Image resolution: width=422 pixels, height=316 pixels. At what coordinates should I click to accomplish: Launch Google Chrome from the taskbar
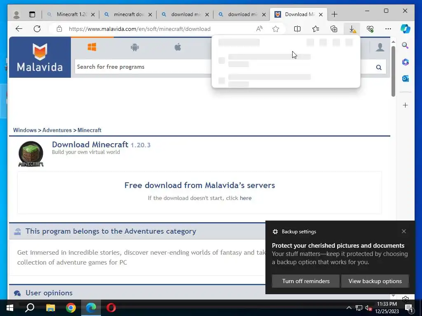(71, 308)
